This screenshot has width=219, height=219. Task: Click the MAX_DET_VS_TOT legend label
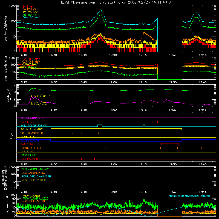34,201
